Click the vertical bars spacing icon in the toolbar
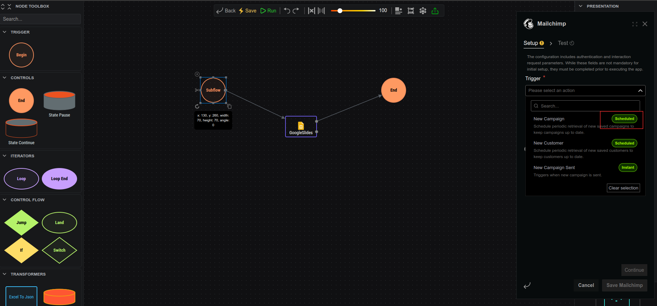Image resolution: width=657 pixels, height=306 pixels. (x=321, y=11)
